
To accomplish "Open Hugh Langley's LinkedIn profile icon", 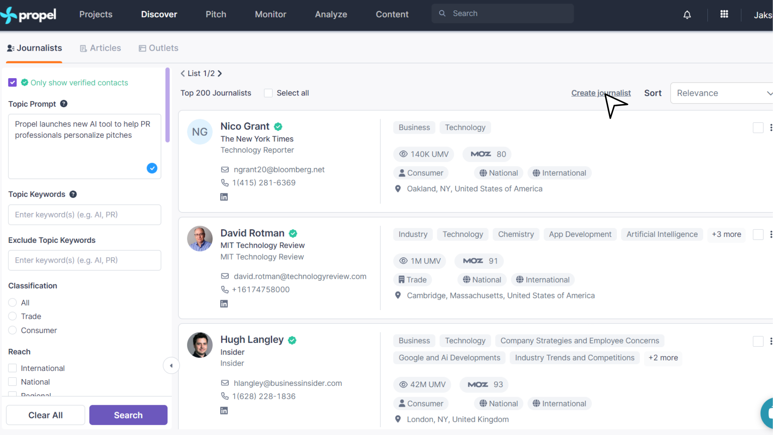I will coord(224,410).
